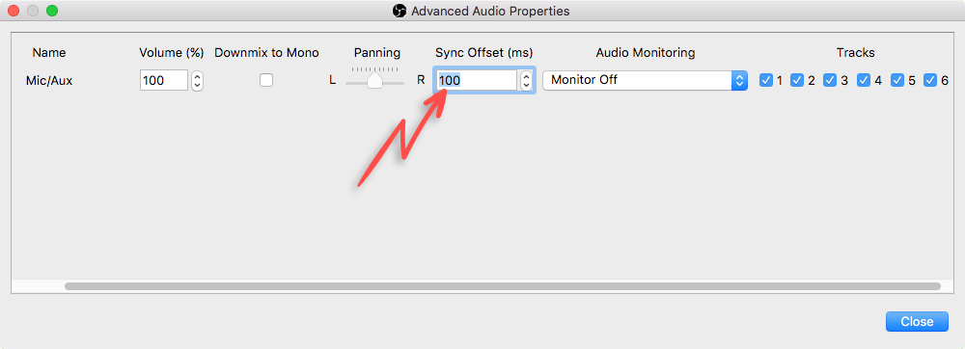Viewport: 965px width, 349px height.
Task: Click the Sync Offset stepper arrows
Action: point(526,80)
